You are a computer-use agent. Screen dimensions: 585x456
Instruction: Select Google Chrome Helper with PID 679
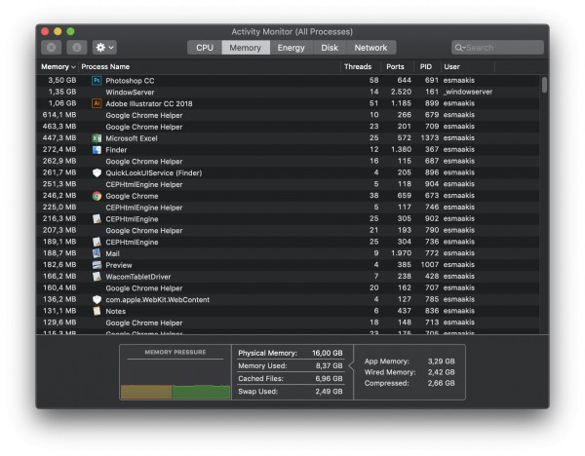pos(288,115)
